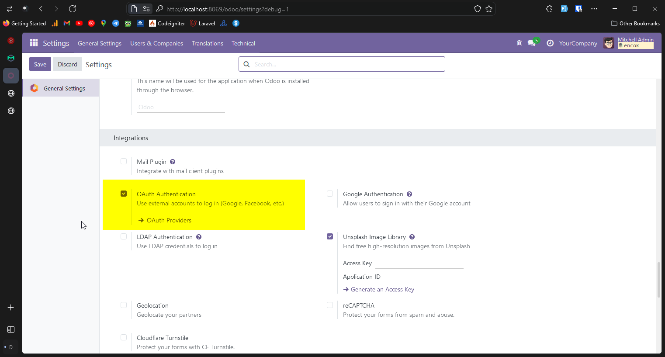Open the Laravel bookmark
This screenshot has width=665, height=357.
click(x=202, y=23)
